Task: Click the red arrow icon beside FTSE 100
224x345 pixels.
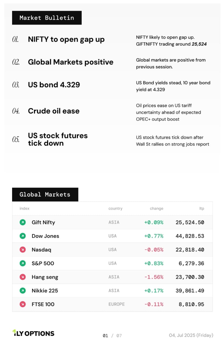Action: (x=23, y=304)
